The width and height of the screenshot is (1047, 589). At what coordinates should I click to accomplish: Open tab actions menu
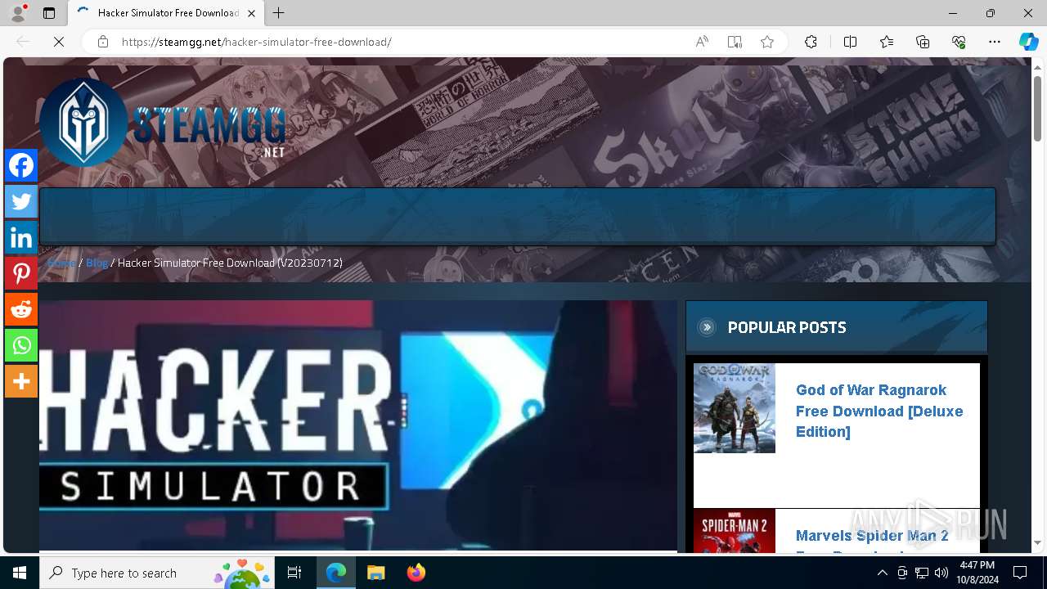(49, 13)
